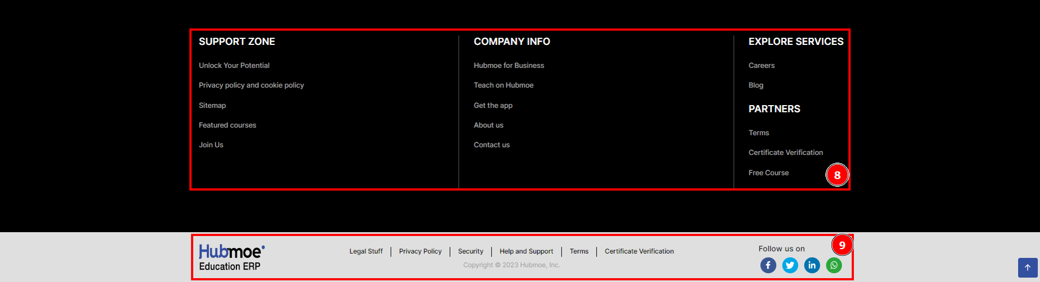The image size is (1040, 282).
Task: Open Certificate Verification under Partners
Action: [x=785, y=153]
